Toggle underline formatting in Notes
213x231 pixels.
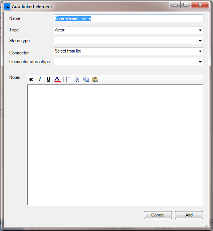(x=48, y=79)
